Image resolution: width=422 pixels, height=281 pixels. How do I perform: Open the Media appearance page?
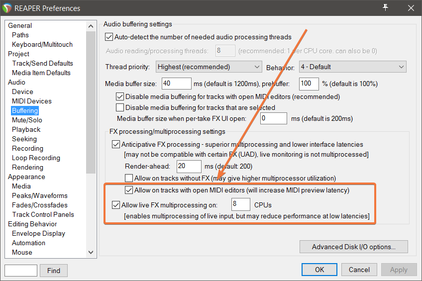[x=21, y=186]
